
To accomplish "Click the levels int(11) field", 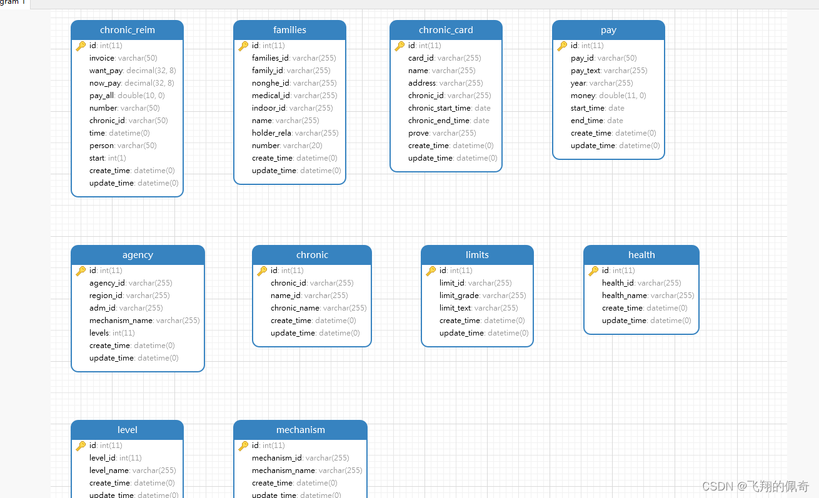I will (x=112, y=333).
